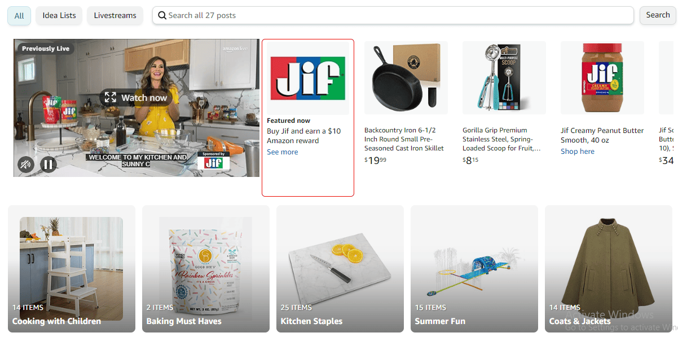Pause the livestream video
The height and width of the screenshot is (337, 678).
[49, 165]
